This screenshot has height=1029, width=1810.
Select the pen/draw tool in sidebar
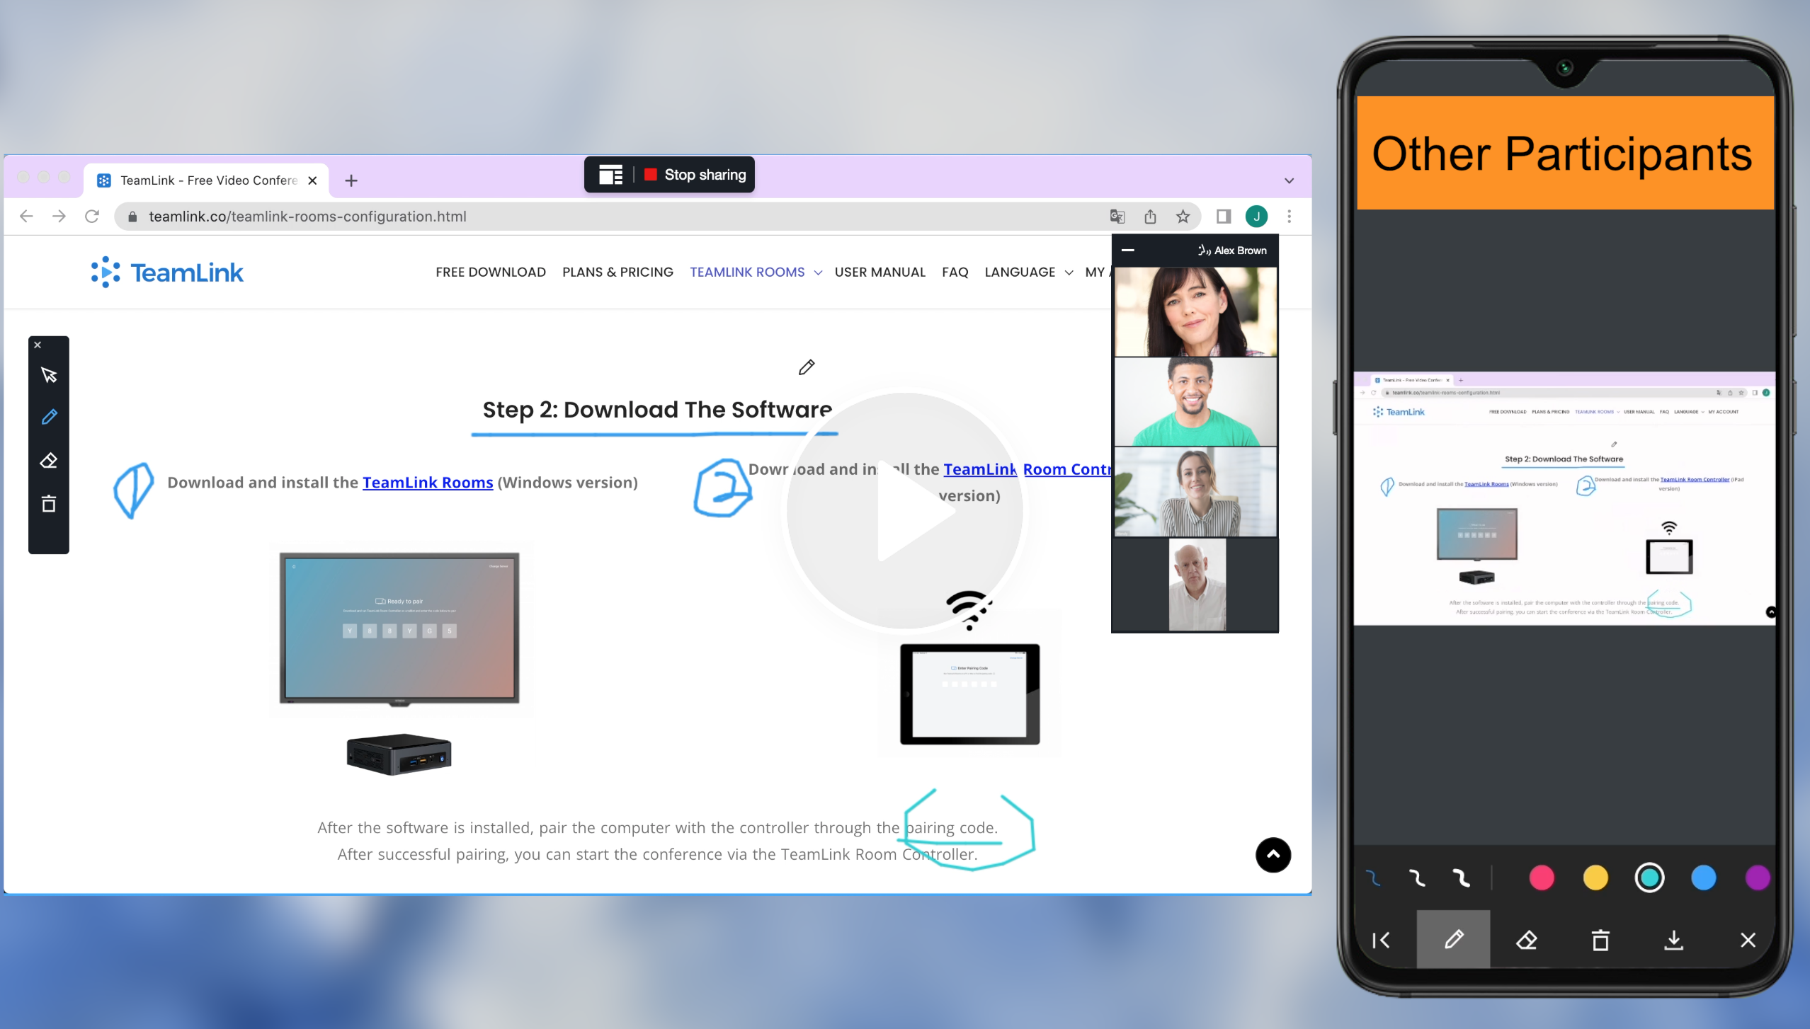47,416
